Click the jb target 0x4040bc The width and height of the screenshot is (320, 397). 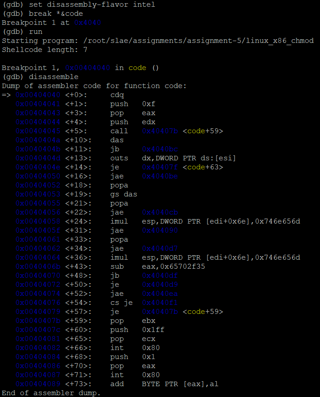click(160, 149)
